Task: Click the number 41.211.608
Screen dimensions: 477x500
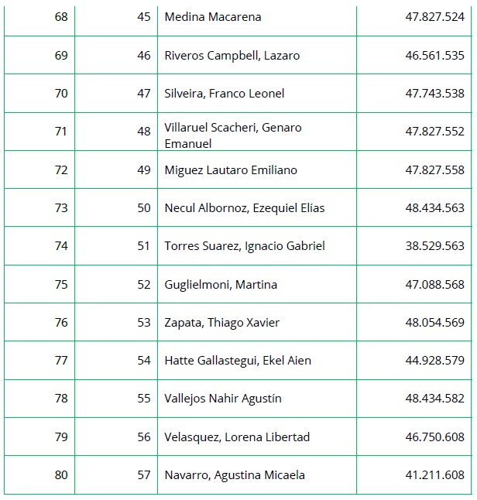Action: [434, 475]
